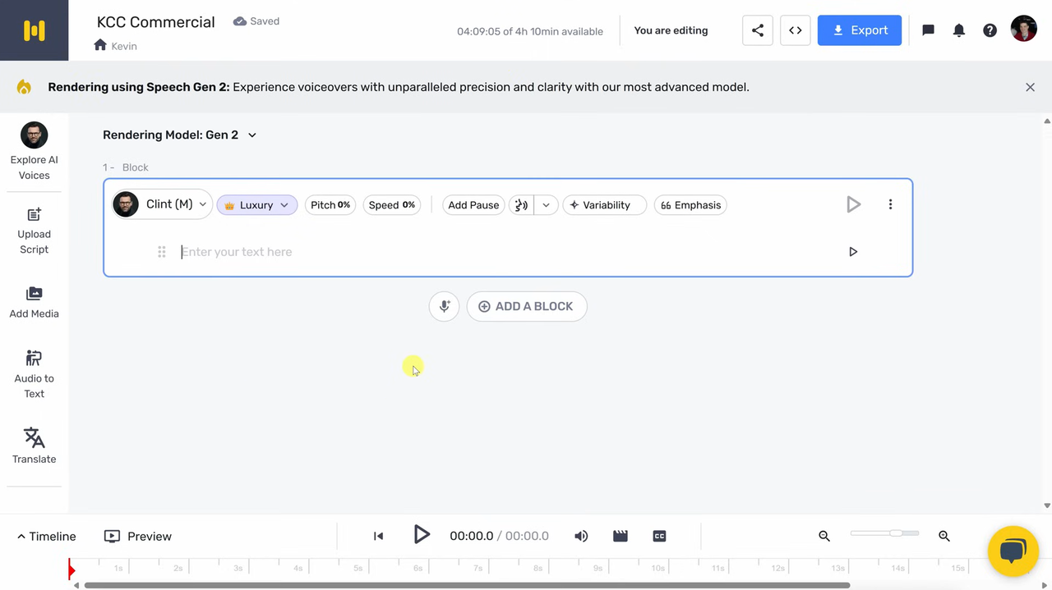
Task: Open the Luxury style dropdown
Action: (x=257, y=205)
